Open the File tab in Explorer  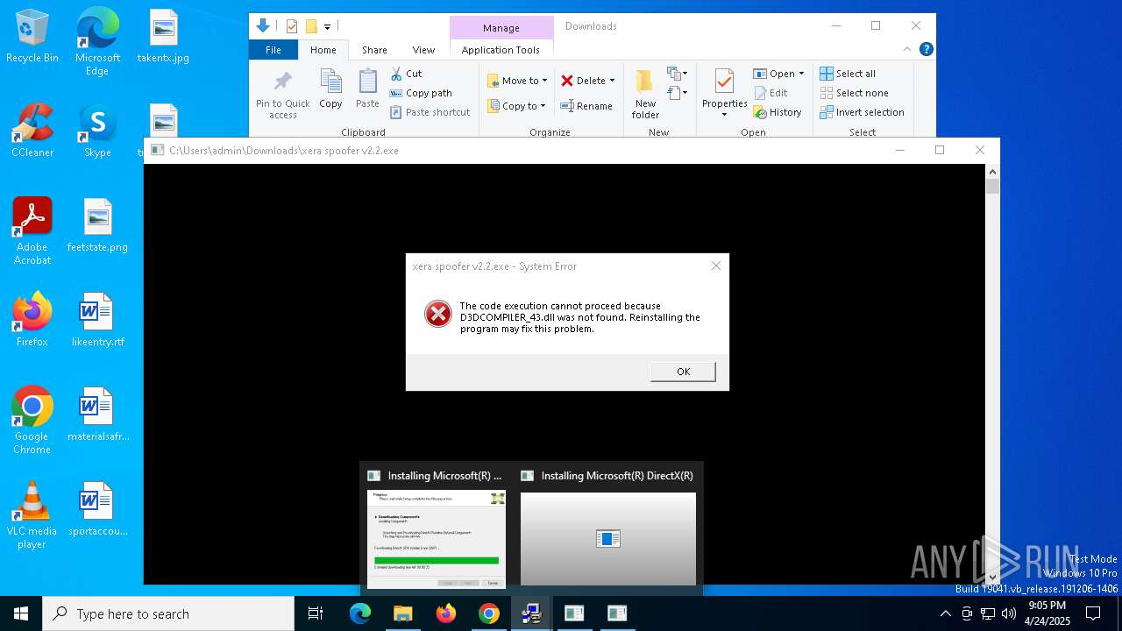[273, 50]
